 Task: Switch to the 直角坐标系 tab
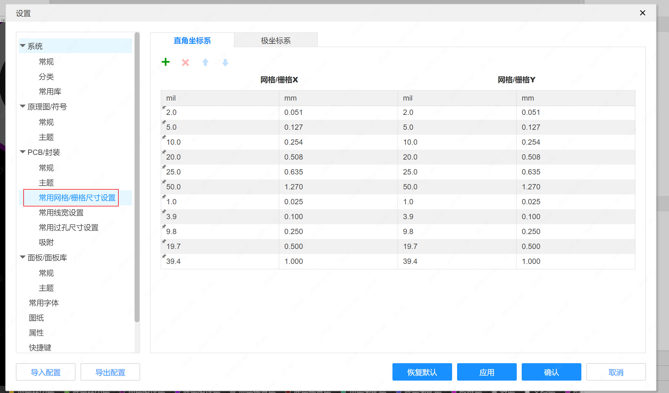coord(192,40)
